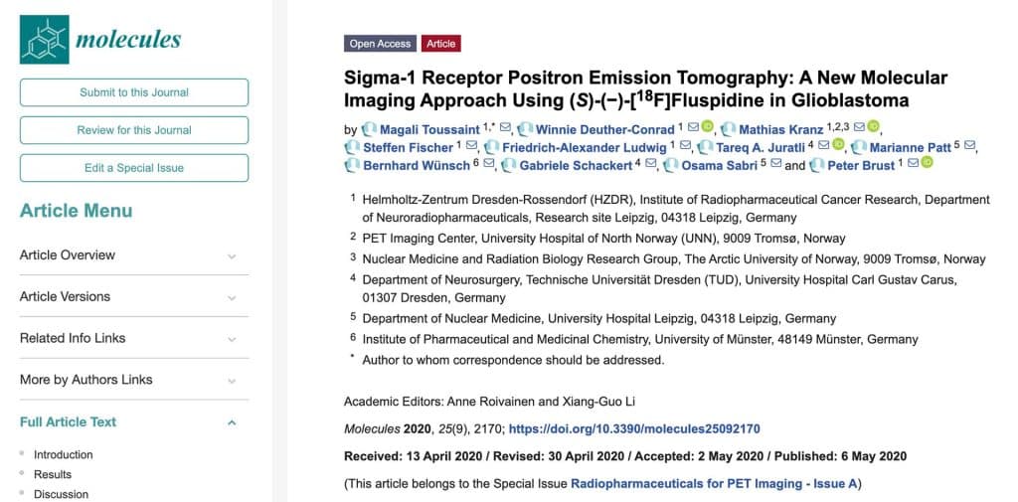Image resolution: width=1018 pixels, height=502 pixels.
Task: Open Bernhard Wünsch's profile avatar icon
Action: click(x=352, y=166)
